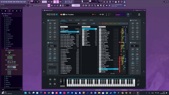The image size is (169, 95).
Task: Click the save floppy icon in FL toolbar
Action: click(116, 2)
